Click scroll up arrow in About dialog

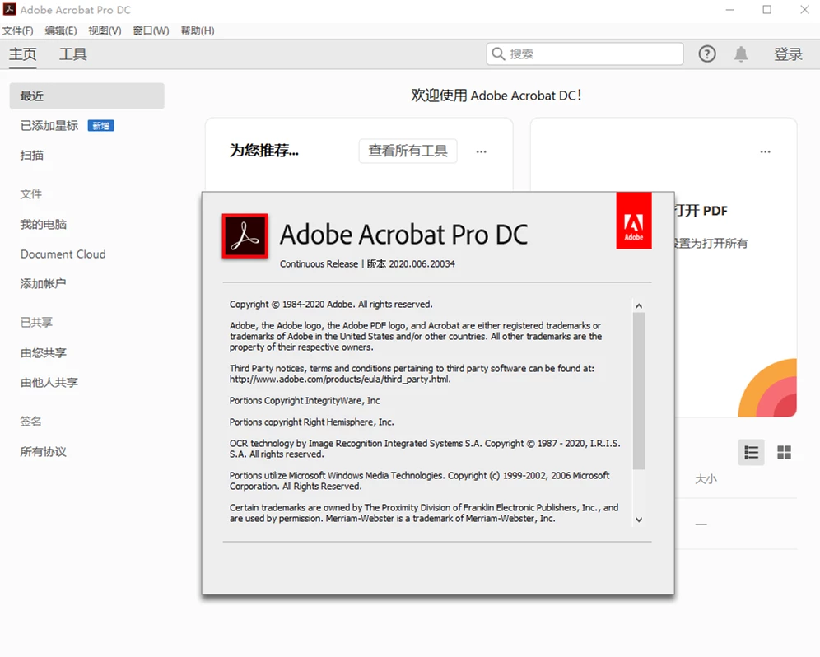(x=639, y=305)
